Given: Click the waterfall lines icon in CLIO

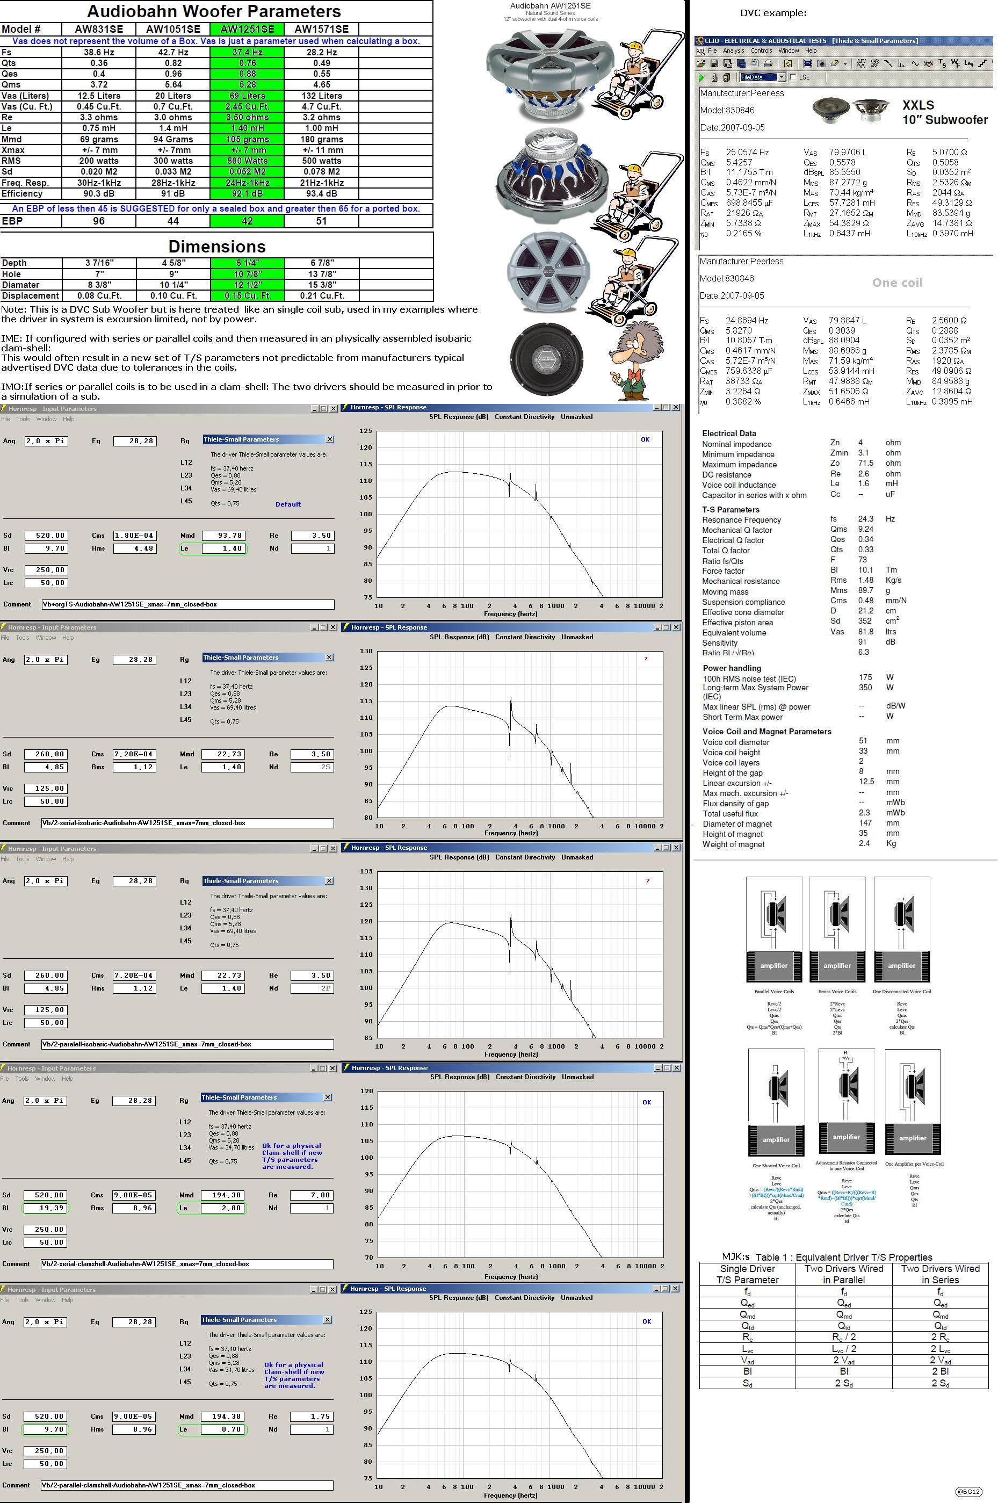Looking at the screenshot, I should tap(875, 63).
